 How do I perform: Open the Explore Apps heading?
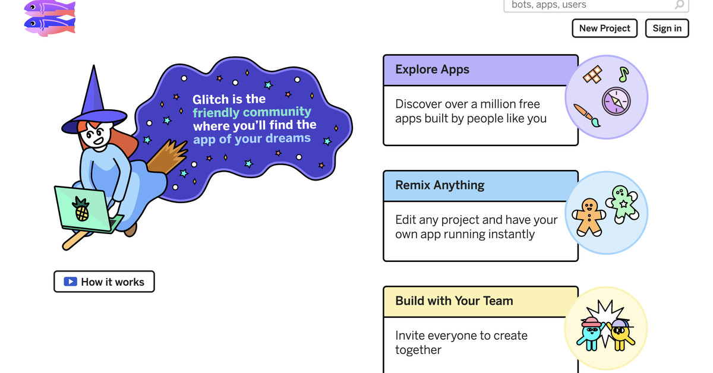(x=433, y=69)
